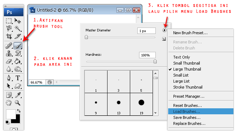This screenshot has height=133, width=237.
Task: Click the Master Diameter slider handle
Action: point(86,37)
